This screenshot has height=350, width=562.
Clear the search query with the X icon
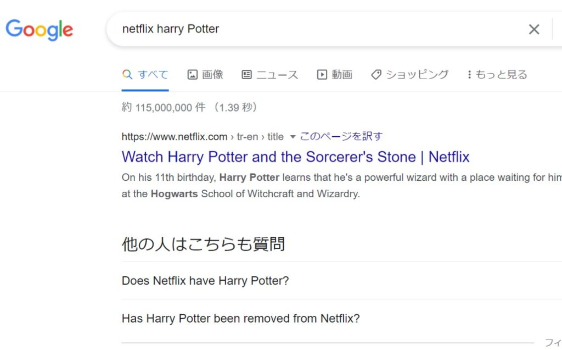(533, 29)
